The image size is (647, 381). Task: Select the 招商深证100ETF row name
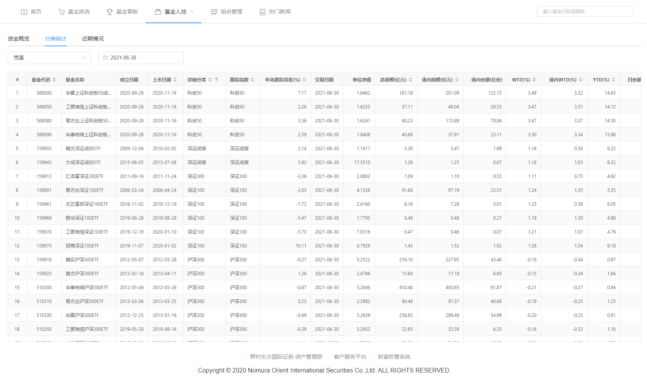click(82, 246)
